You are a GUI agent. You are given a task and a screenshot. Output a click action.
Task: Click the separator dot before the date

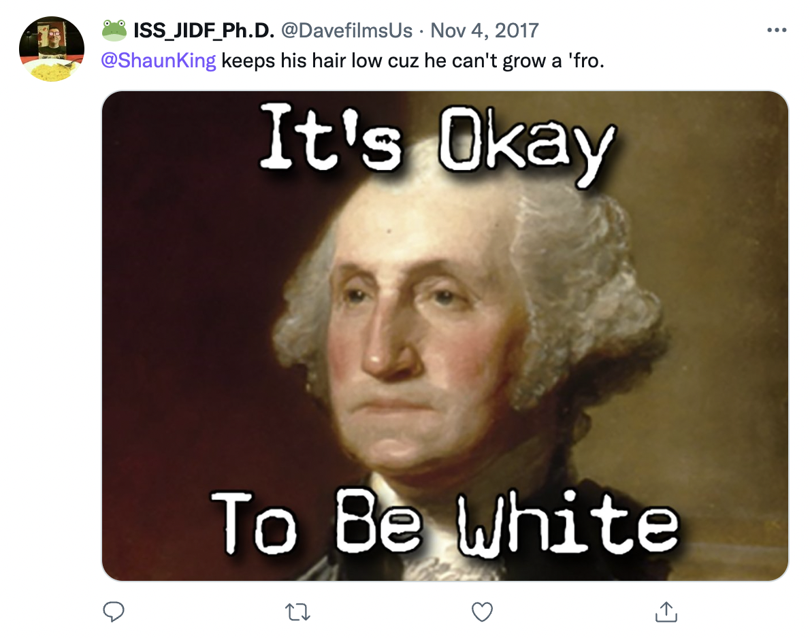[421, 31]
